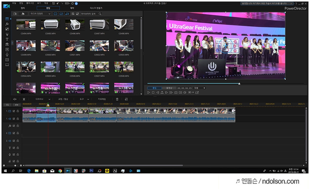Switch to the 제작 tab
The height and width of the screenshot is (189, 310).
pyautogui.click(x=72, y=8)
